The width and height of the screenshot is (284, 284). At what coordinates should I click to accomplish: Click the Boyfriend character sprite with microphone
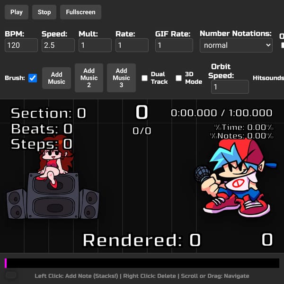[x=235, y=178]
